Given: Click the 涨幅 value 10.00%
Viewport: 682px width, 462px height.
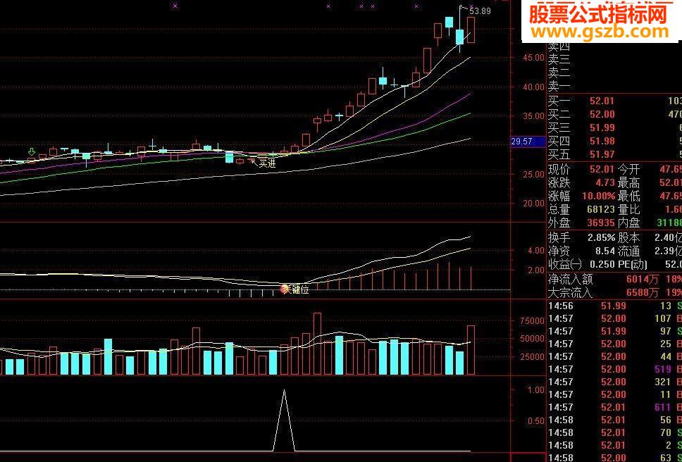Looking at the screenshot, I should tap(600, 196).
